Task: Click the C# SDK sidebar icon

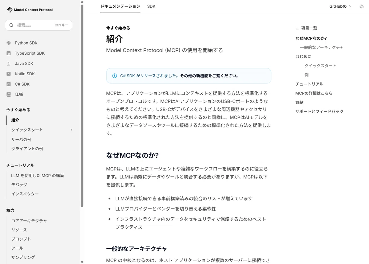Action: [9, 84]
